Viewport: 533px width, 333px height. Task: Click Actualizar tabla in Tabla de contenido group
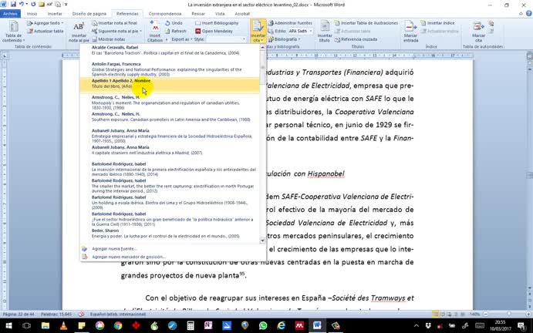pos(46,31)
